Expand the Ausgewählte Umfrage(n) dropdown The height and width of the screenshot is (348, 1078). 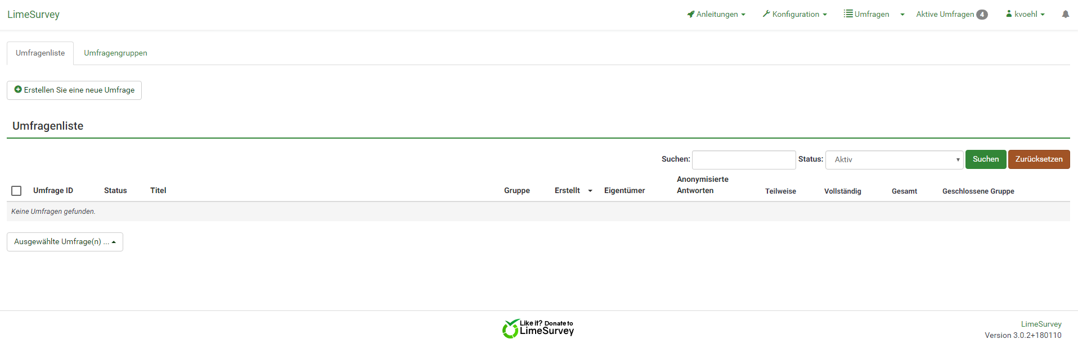[65, 242]
